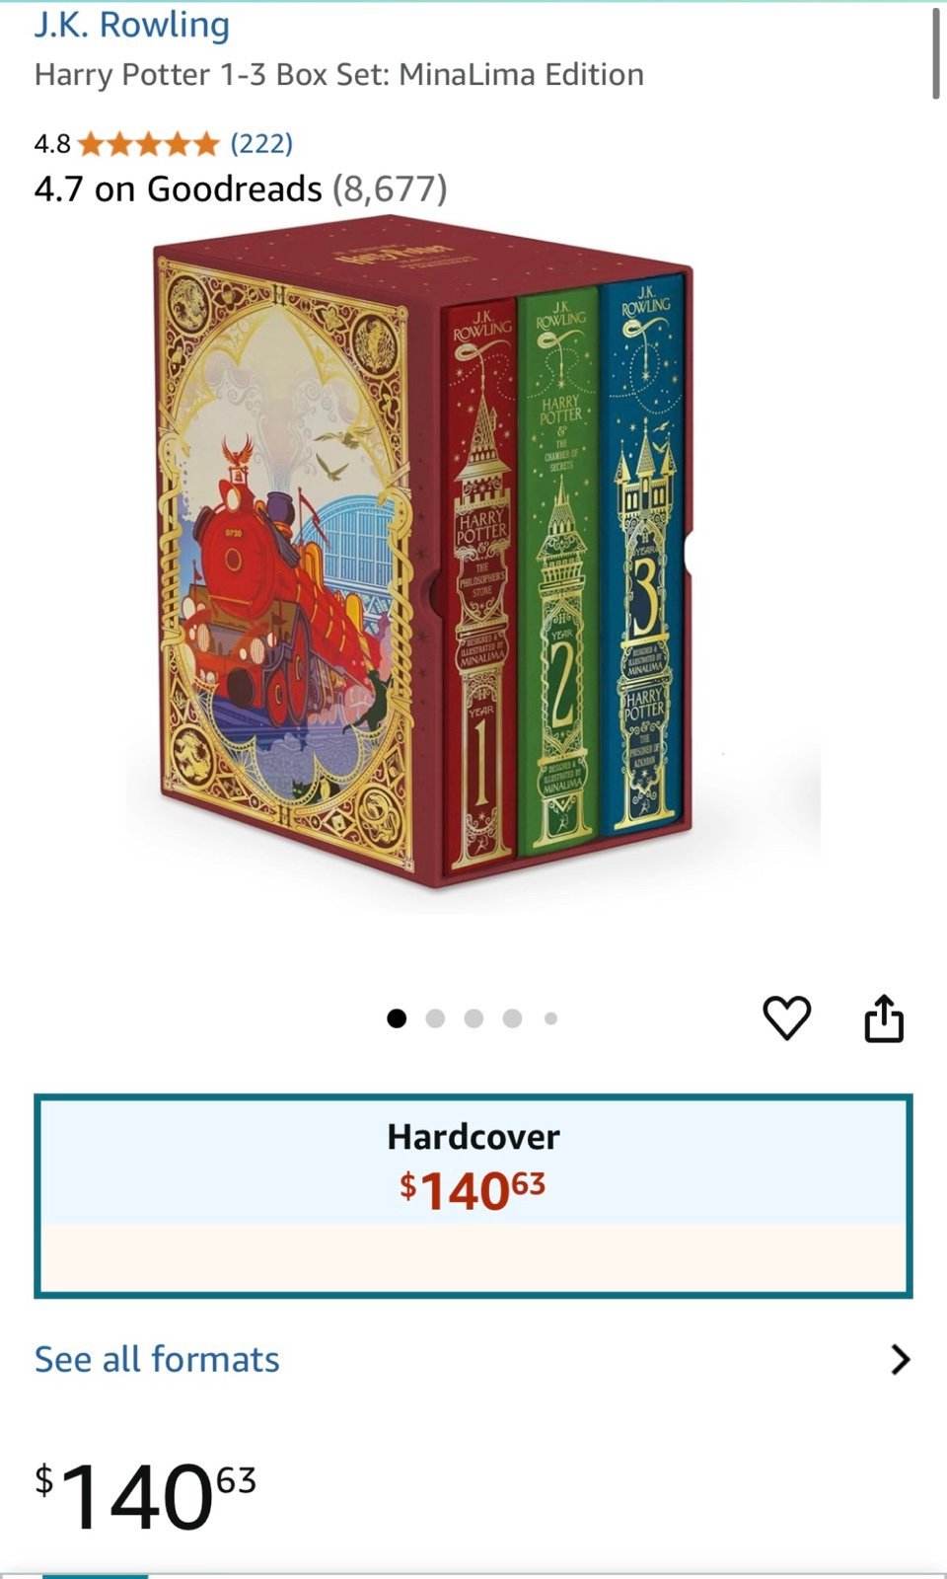The height and width of the screenshot is (1579, 947).
Task: Select the first black carousel dot
Action: 397,1018
